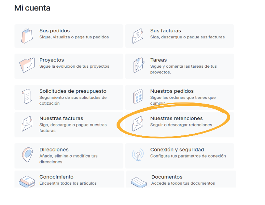Click 'Siga, descargue o pague sus facturas'
Viewport: 265px width, 205px height.
click(x=188, y=37)
